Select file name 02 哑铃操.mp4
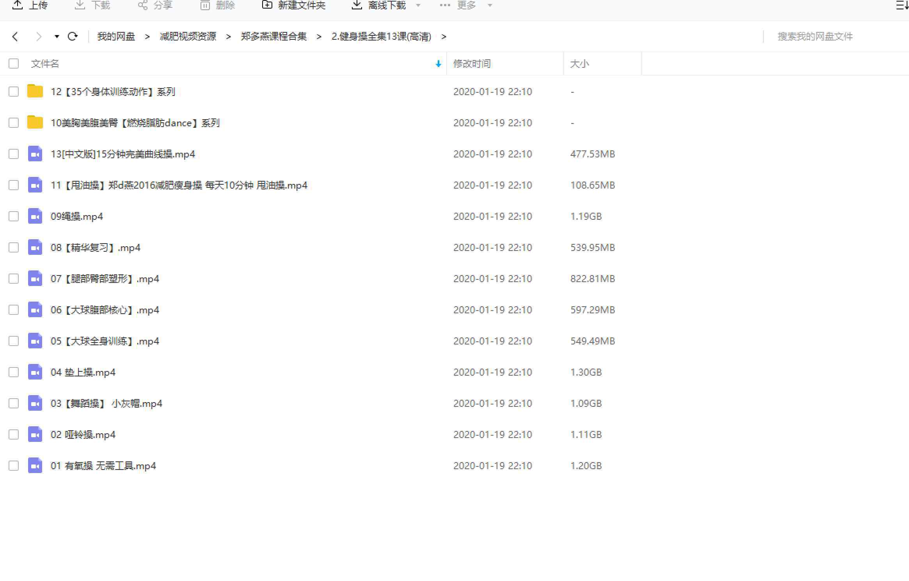 point(83,434)
